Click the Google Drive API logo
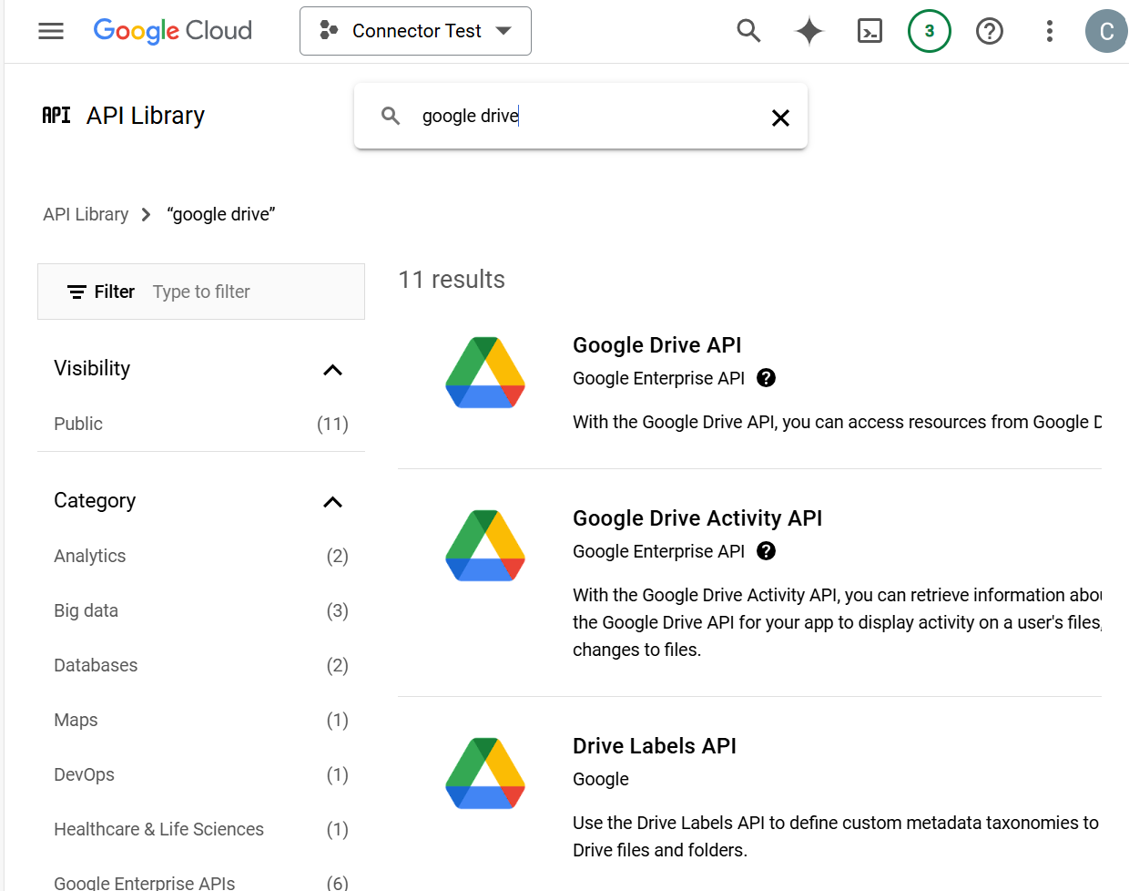 pos(485,373)
